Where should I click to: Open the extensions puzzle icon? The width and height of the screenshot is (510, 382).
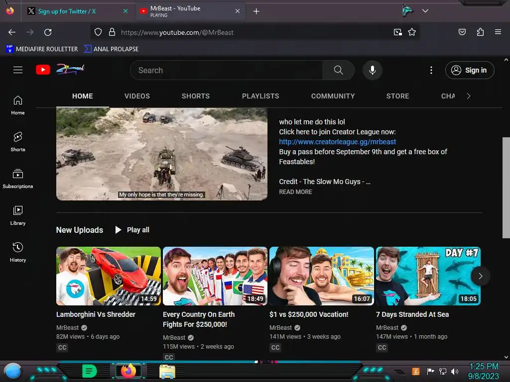(480, 32)
